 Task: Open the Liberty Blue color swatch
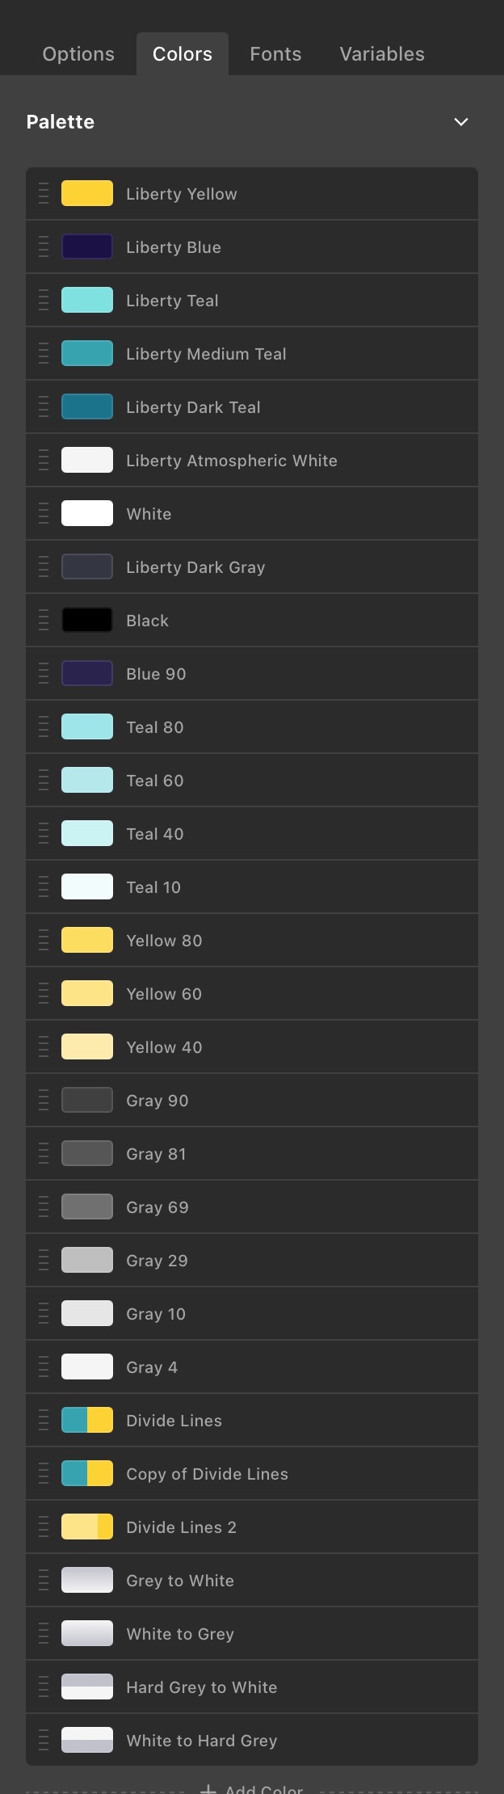click(87, 247)
